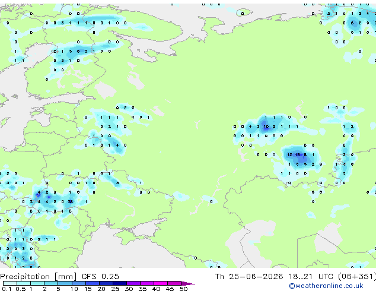This screenshot has height=291, width=376.
Task: Click the '10' precipitation value on the map
Action: tap(266, 126)
